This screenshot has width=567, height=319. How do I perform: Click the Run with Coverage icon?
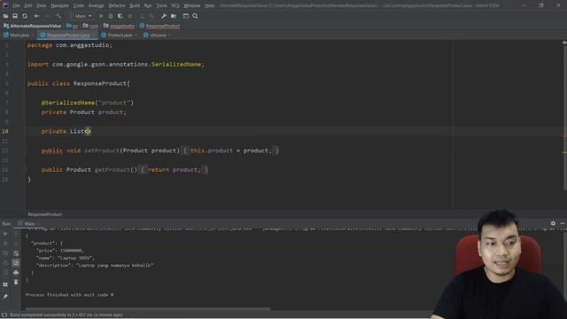[x=120, y=16]
